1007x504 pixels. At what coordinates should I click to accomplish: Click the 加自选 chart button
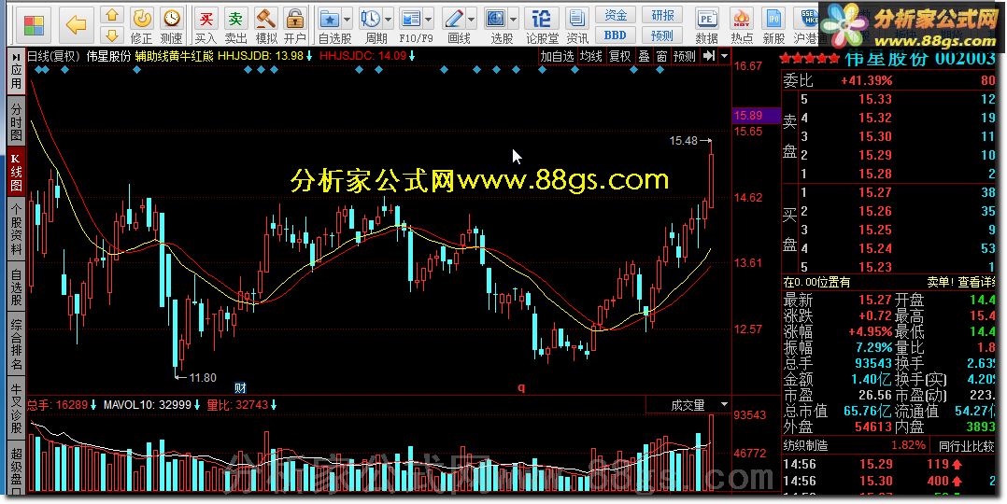click(557, 57)
